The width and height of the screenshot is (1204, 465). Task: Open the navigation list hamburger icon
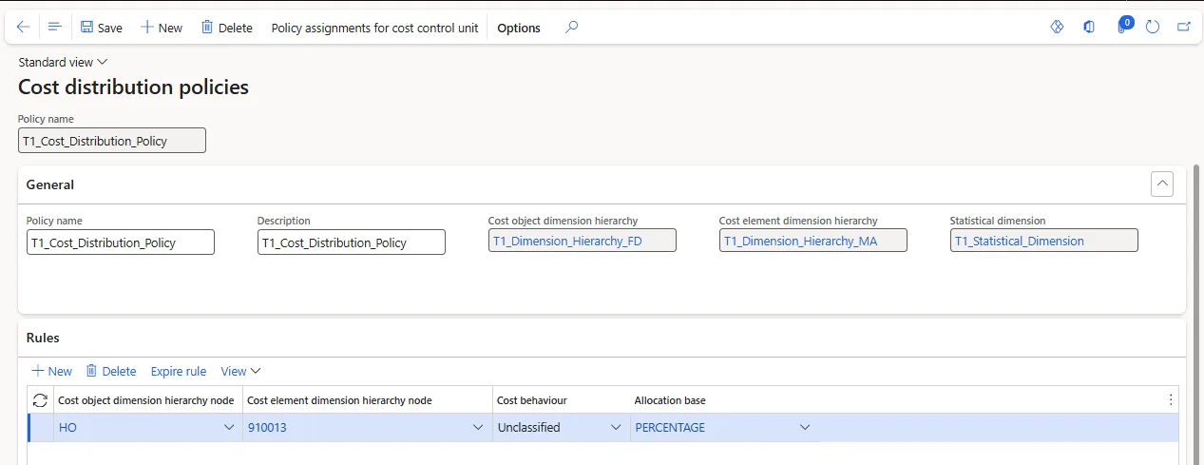pos(54,28)
